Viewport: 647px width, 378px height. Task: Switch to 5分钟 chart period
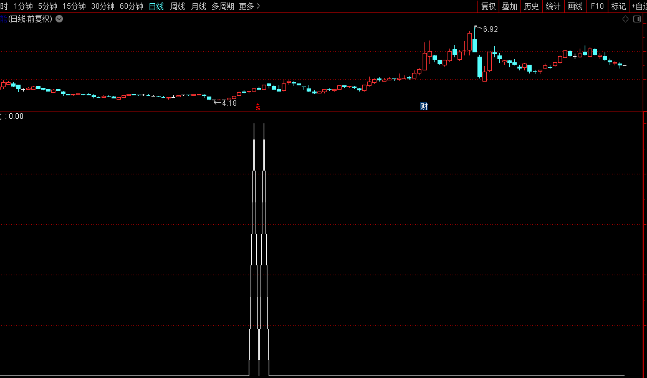47,6
